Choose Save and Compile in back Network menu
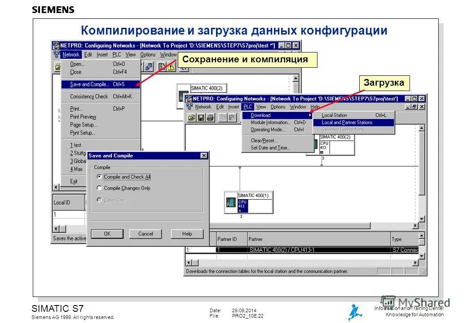This screenshot has width=467, height=323. click(x=101, y=84)
